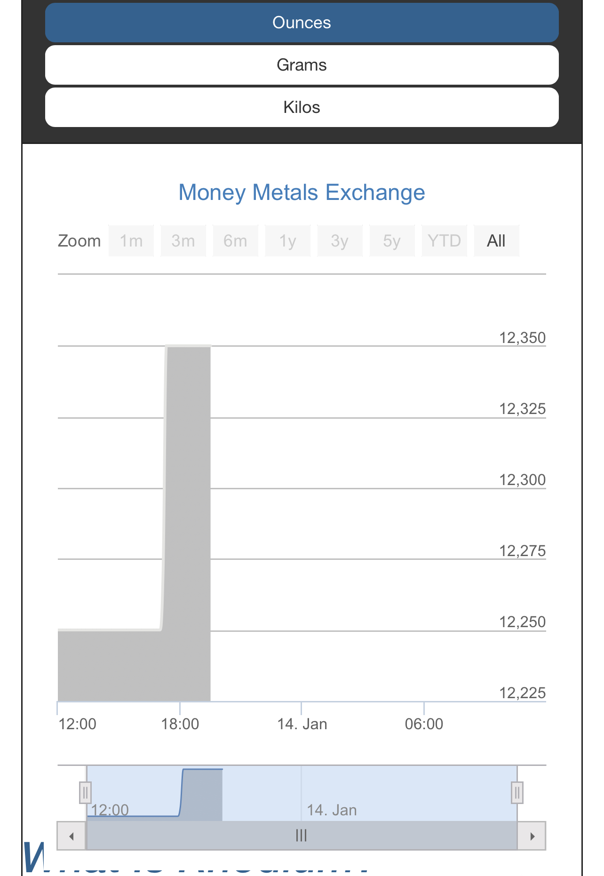
Task: Zoom chart to 5y range
Action: (392, 241)
